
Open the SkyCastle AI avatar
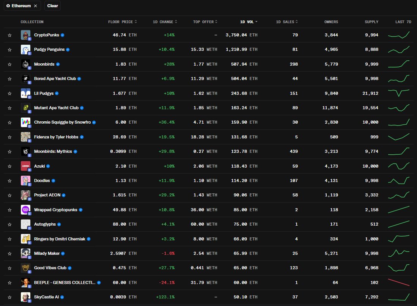tap(25, 297)
